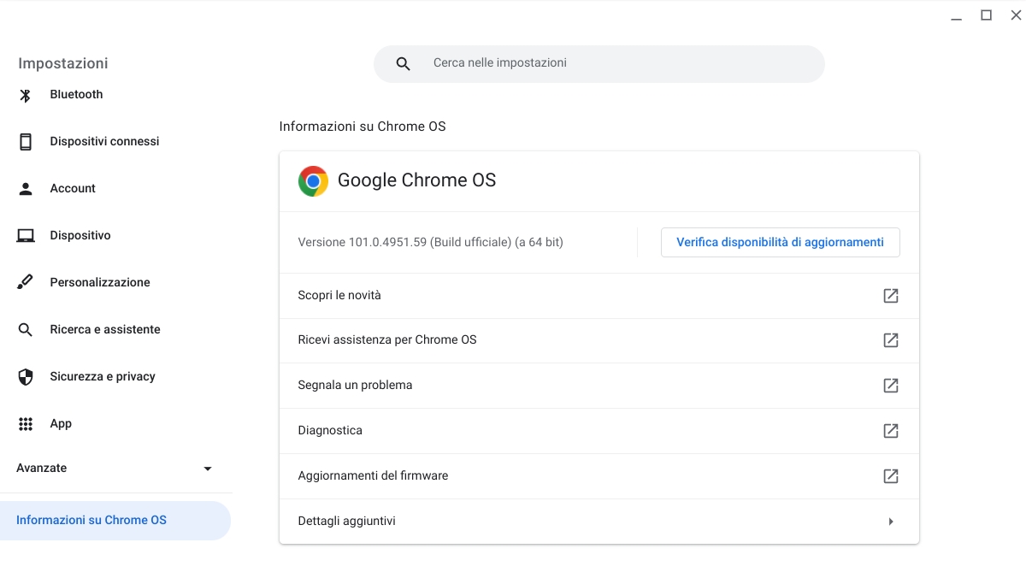Image resolution: width=1026 pixels, height=578 pixels.
Task: Click the App grid icon
Action: [x=25, y=423]
